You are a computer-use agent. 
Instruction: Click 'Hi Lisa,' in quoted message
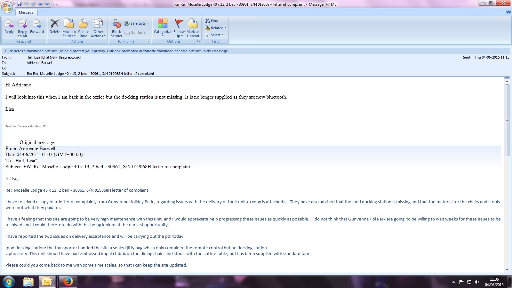coord(12,179)
